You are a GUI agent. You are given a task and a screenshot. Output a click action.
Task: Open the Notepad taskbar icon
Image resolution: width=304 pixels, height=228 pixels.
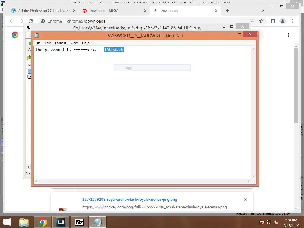coord(97,222)
